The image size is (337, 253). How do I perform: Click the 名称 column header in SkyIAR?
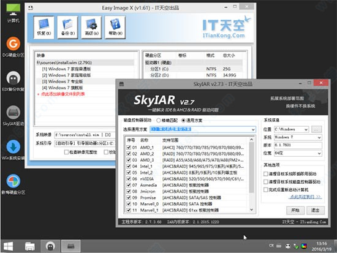coord(144,140)
